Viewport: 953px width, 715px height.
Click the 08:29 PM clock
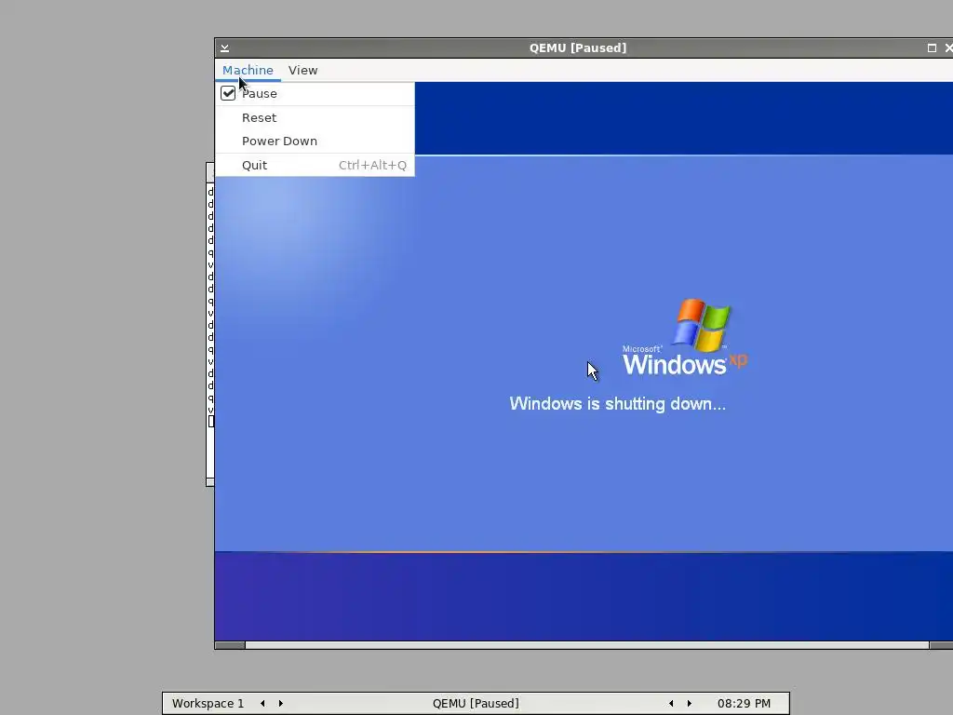744,704
